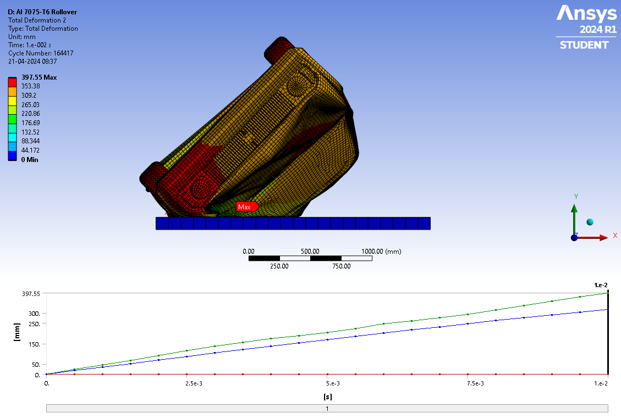The width and height of the screenshot is (621, 419).
Task: Click the triad's red X axis arrow
Action: [593, 238]
